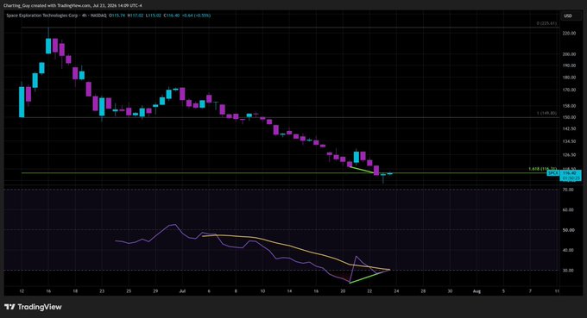Click the H117.02 high value
This screenshot has height=318, width=587.
click(x=136, y=16)
